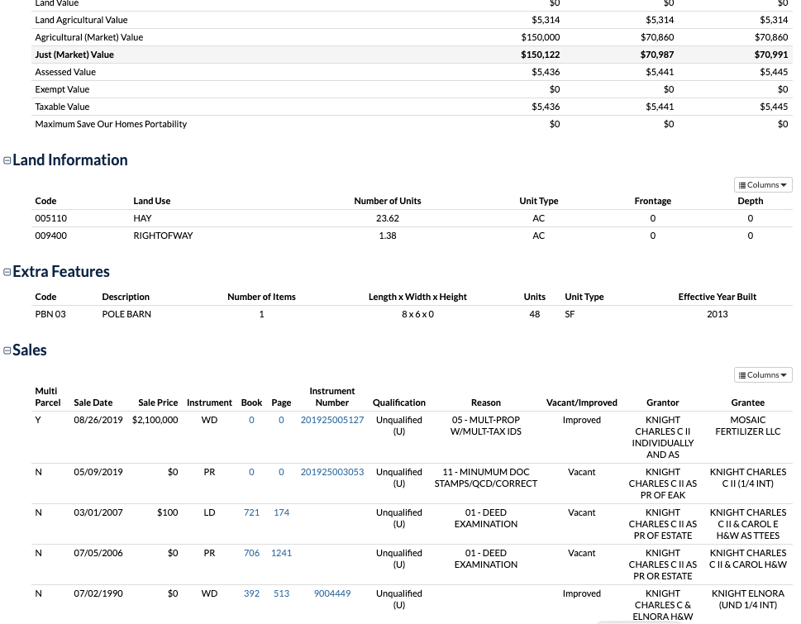Screen dimensions: 801x624
Task: Open Columns dropdown in Sales section
Action: pos(762,375)
